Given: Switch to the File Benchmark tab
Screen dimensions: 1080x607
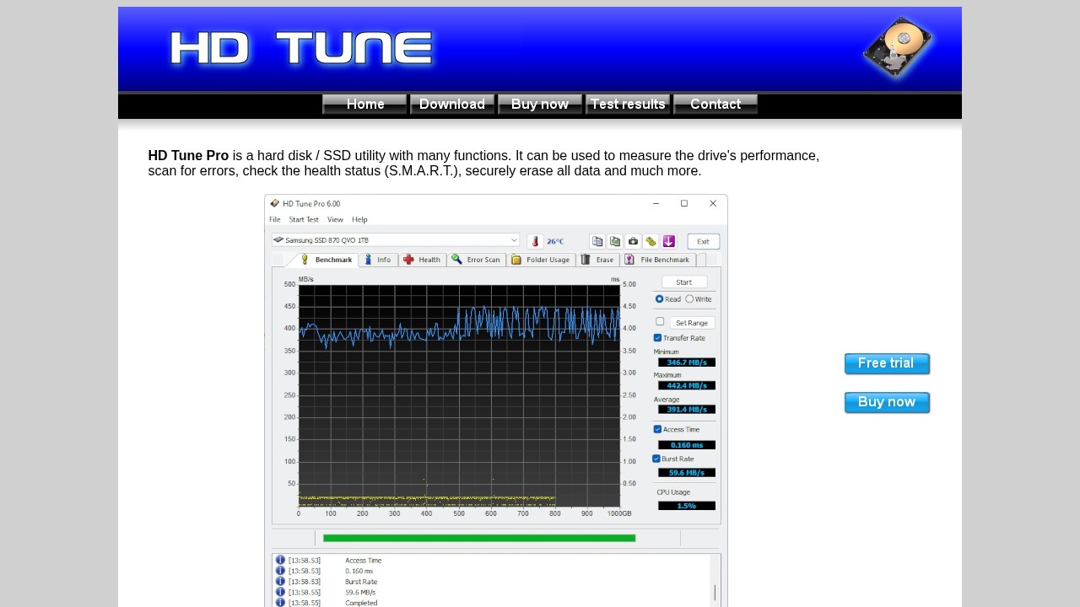Looking at the screenshot, I should point(658,260).
